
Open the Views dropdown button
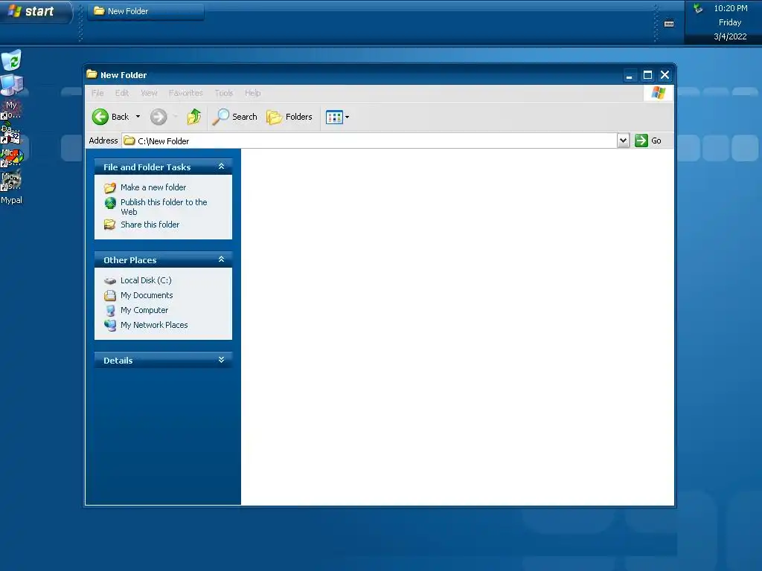click(337, 117)
